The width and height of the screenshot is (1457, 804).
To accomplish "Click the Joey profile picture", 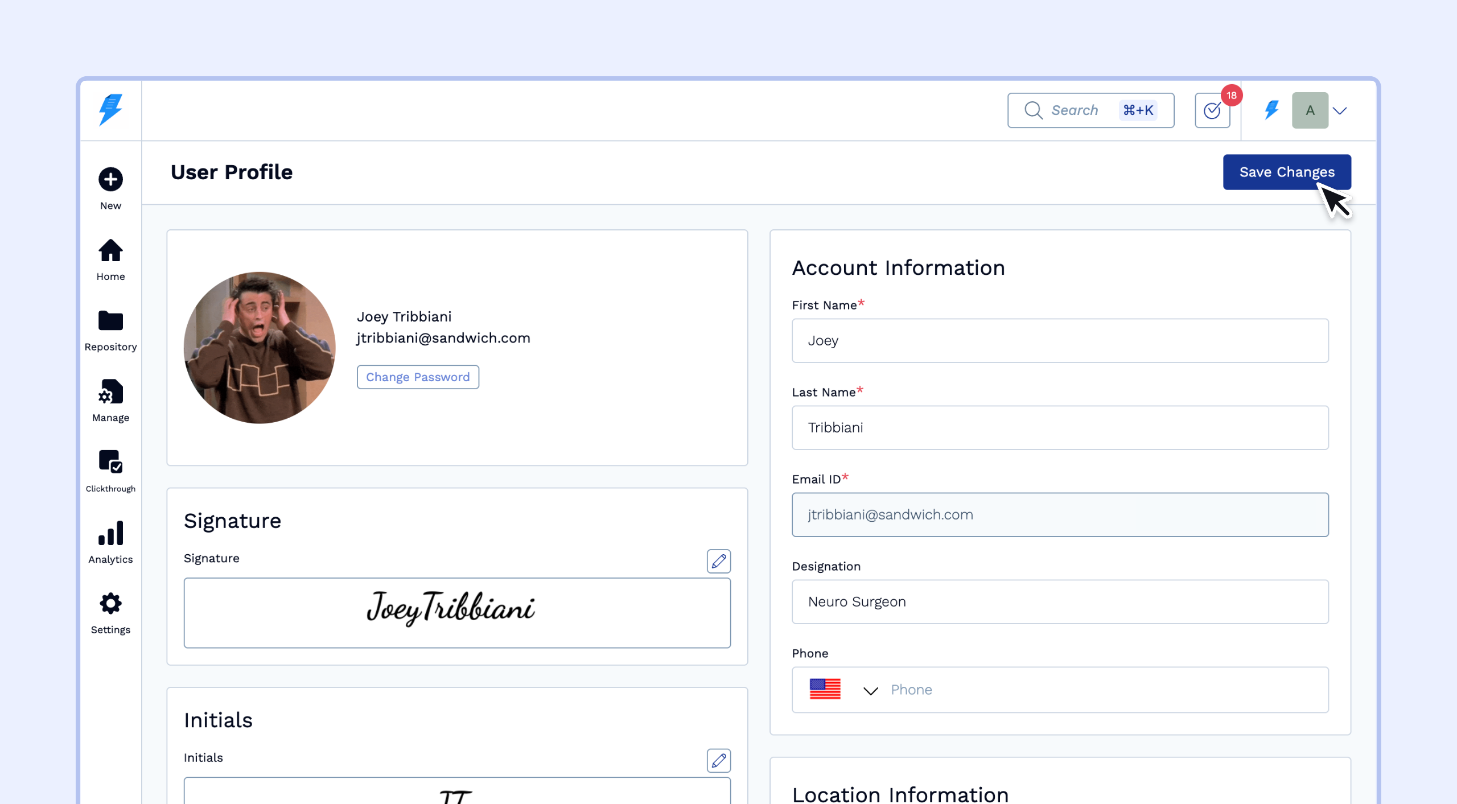I will (x=260, y=348).
